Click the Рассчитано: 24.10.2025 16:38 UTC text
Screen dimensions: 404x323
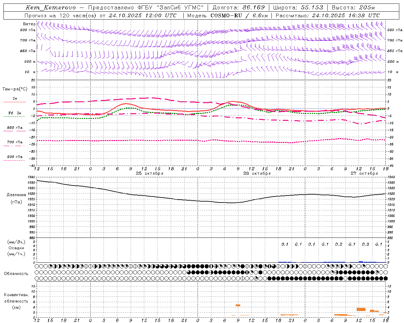point(328,15)
